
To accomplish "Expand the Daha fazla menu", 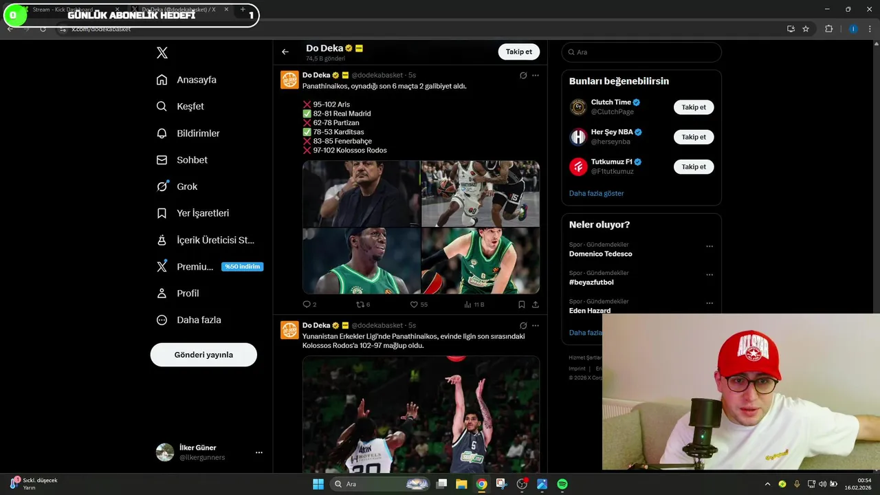I will 188,320.
